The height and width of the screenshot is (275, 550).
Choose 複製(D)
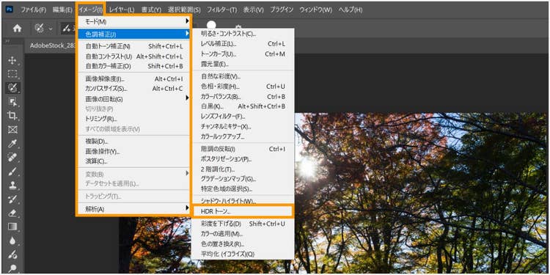pos(133,142)
